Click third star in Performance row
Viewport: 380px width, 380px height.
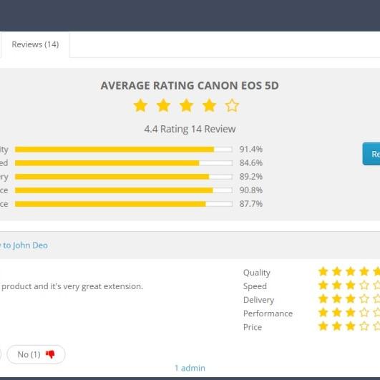tap(351, 313)
